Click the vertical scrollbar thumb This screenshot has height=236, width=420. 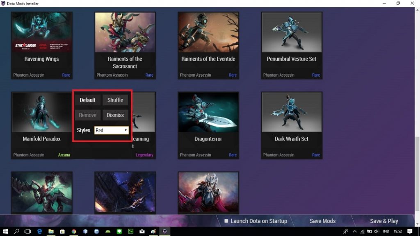click(417, 174)
